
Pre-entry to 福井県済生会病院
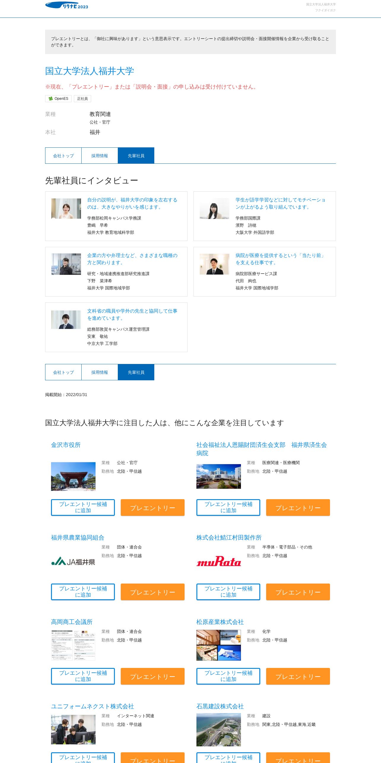(298, 507)
